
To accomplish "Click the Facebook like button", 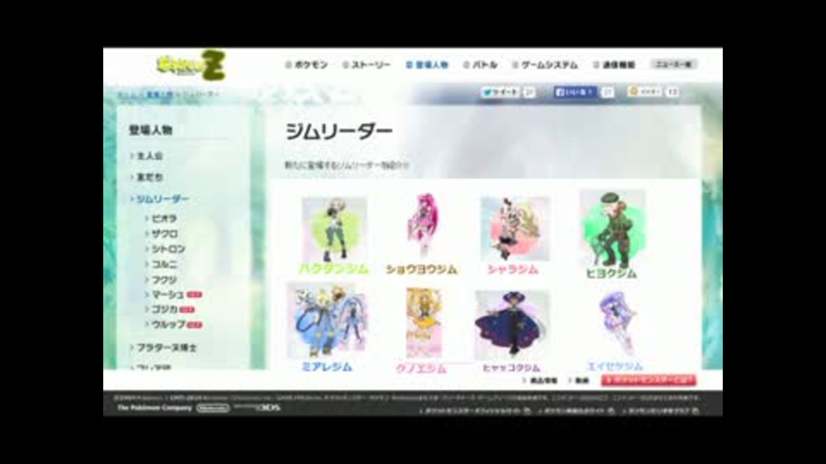I will click(x=576, y=92).
